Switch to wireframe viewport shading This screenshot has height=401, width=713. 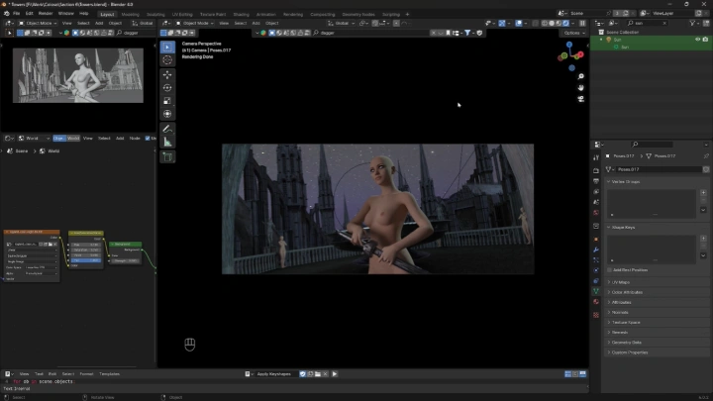point(545,23)
